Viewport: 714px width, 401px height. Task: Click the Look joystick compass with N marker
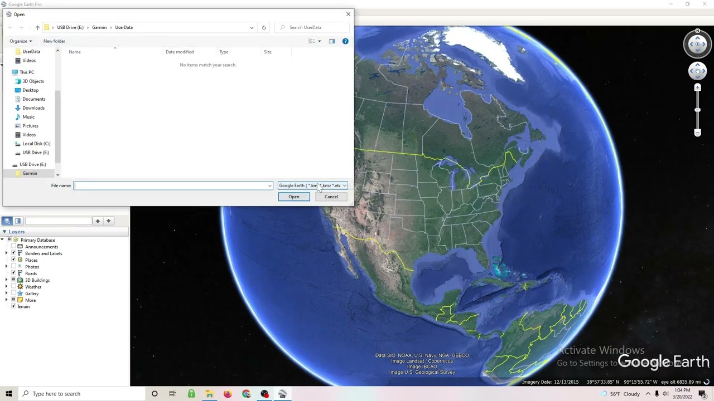point(697,44)
